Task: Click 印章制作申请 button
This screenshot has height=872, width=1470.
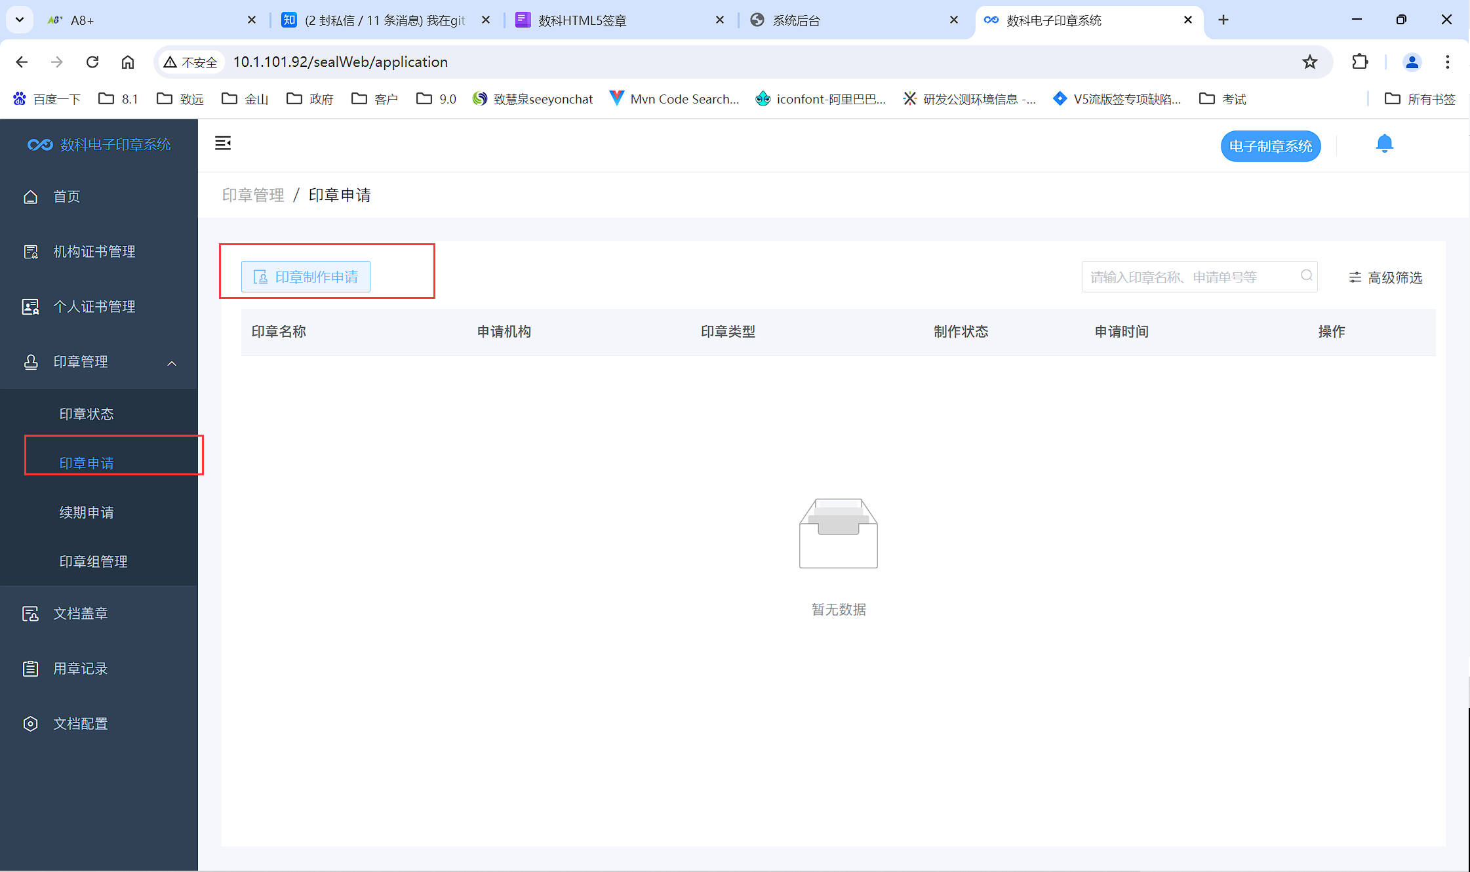Action: pyautogui.click(x=306, y=277)
